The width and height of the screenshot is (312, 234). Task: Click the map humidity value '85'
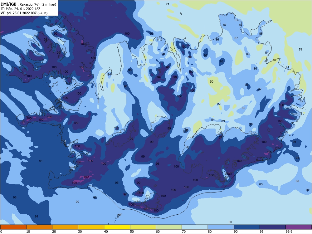tap(243, 108)
